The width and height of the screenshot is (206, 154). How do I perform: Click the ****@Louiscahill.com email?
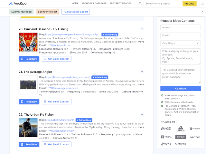click(x=58, y=45)
